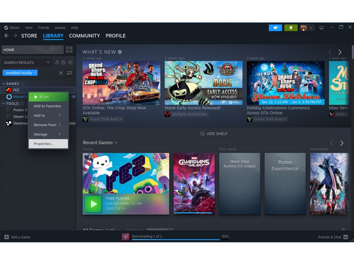Viewport: 354px width, 265px height.
Task: Open the STORE tab
Action: pyautogui.click(x=29, y=36)
